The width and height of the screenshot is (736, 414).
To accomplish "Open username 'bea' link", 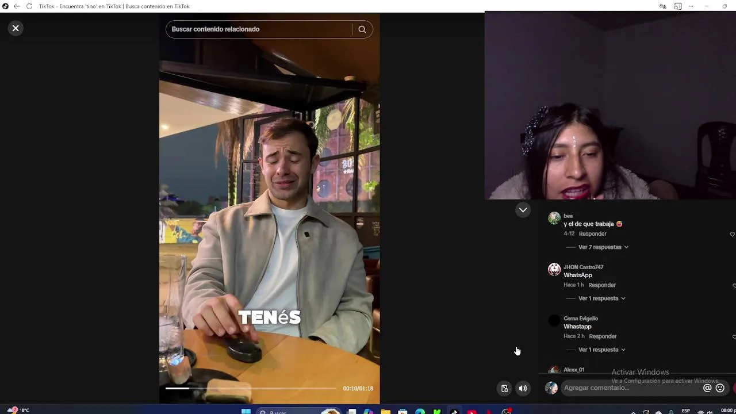I will point(568,216).
